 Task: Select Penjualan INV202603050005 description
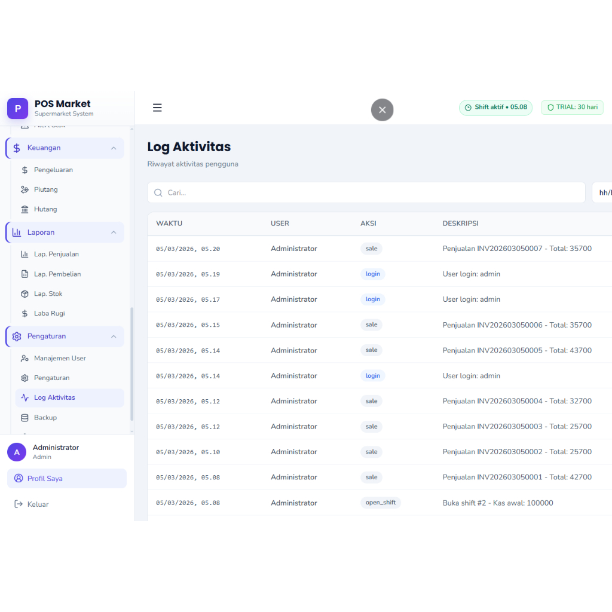[x=517, y=350]
